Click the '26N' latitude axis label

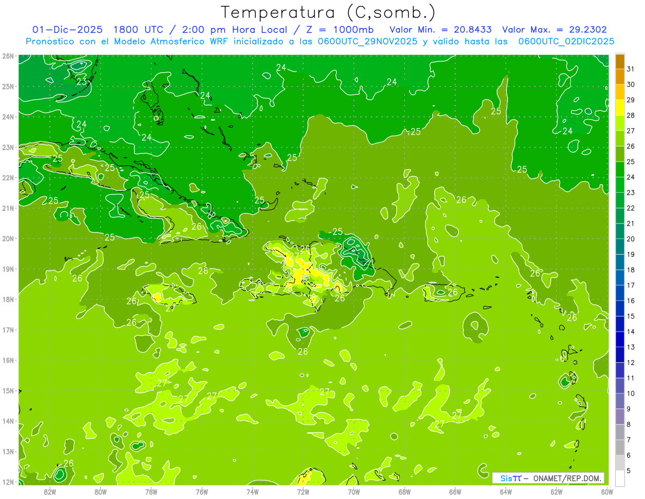[8, 55]
